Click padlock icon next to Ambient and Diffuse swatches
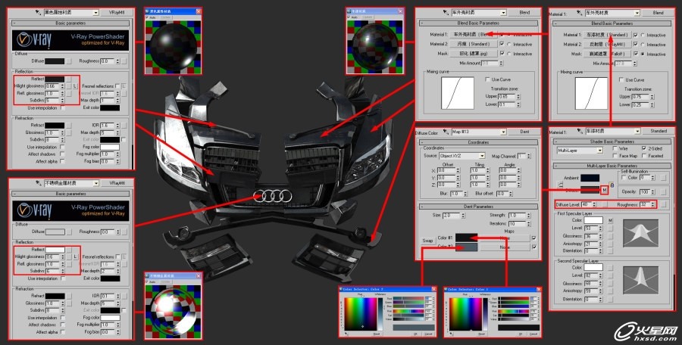 [x=612, y=185]
